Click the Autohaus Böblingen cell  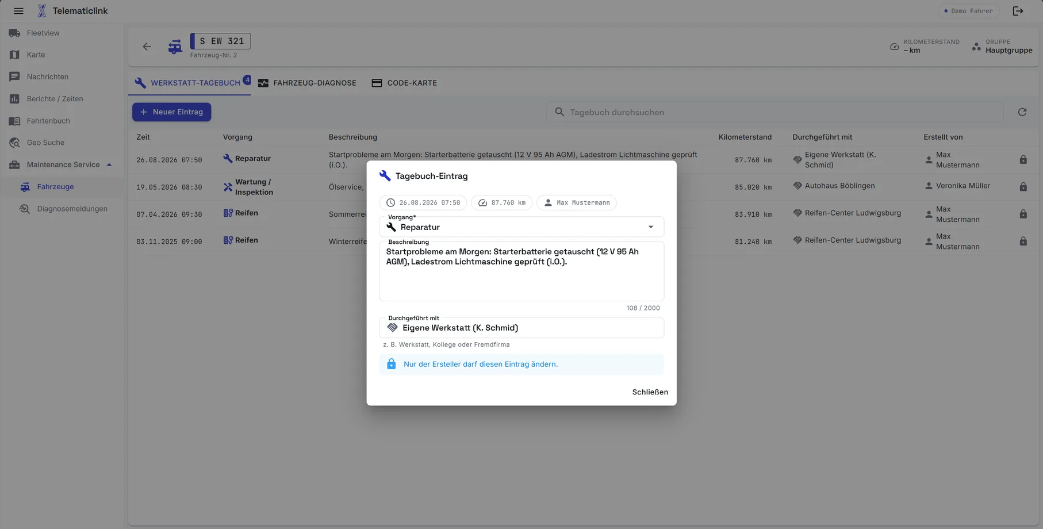point(840,186)
